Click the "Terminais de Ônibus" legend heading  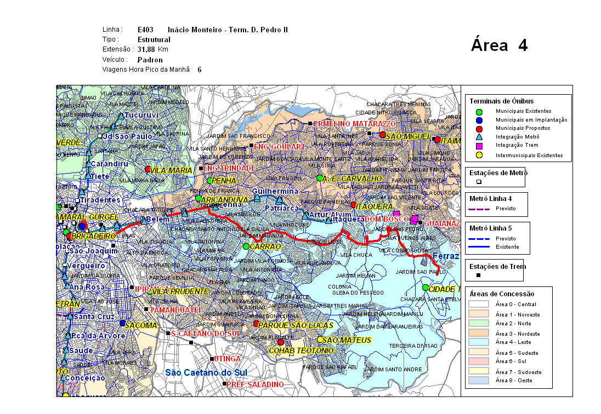[x=501, y=101]
